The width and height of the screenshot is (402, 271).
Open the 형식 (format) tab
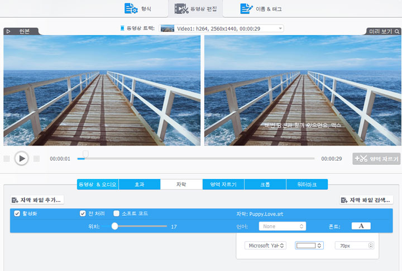tap(138, 9)
